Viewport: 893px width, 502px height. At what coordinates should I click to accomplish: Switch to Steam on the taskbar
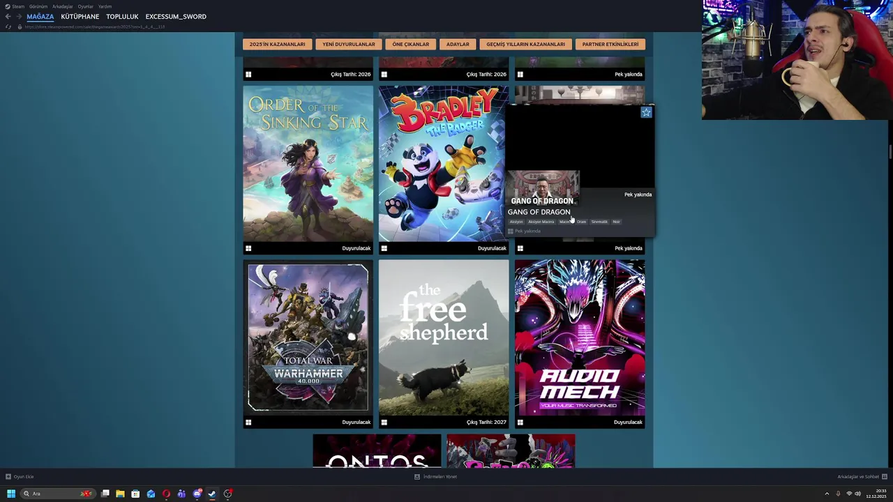click(212, 494)
